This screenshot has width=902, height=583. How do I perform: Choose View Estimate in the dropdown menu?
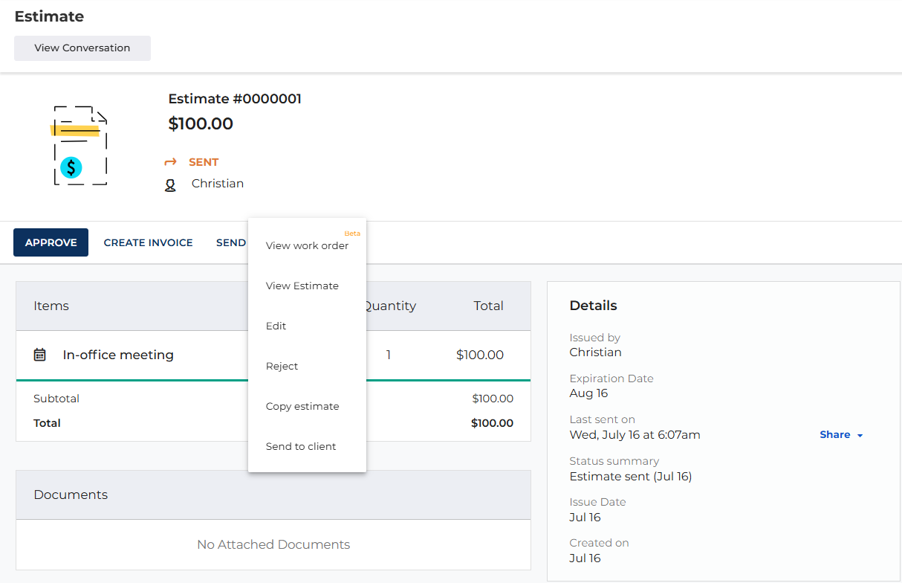point(302,286)
